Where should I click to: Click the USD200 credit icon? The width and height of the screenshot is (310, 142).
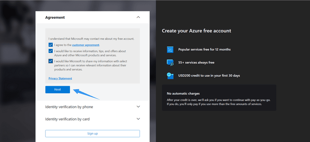coord(170,75)
